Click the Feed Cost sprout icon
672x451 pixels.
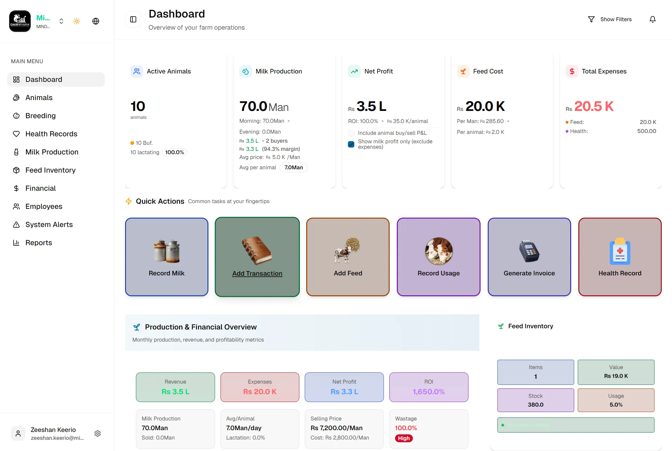click(463, 71)
